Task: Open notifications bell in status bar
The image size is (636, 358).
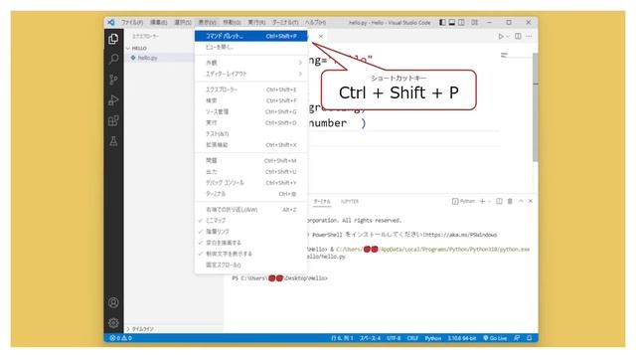Action: [x=530, y=338]
